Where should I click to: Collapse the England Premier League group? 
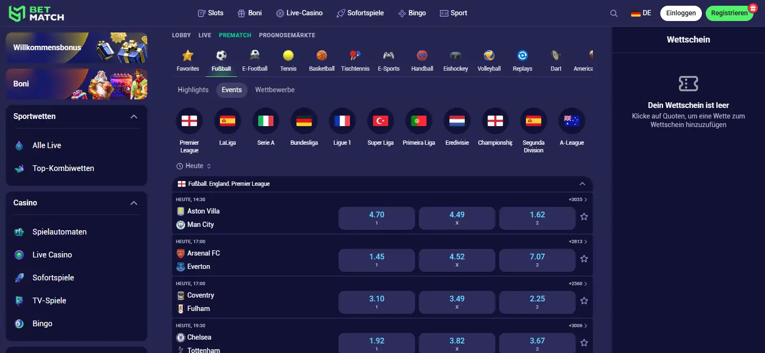(582, 184)
